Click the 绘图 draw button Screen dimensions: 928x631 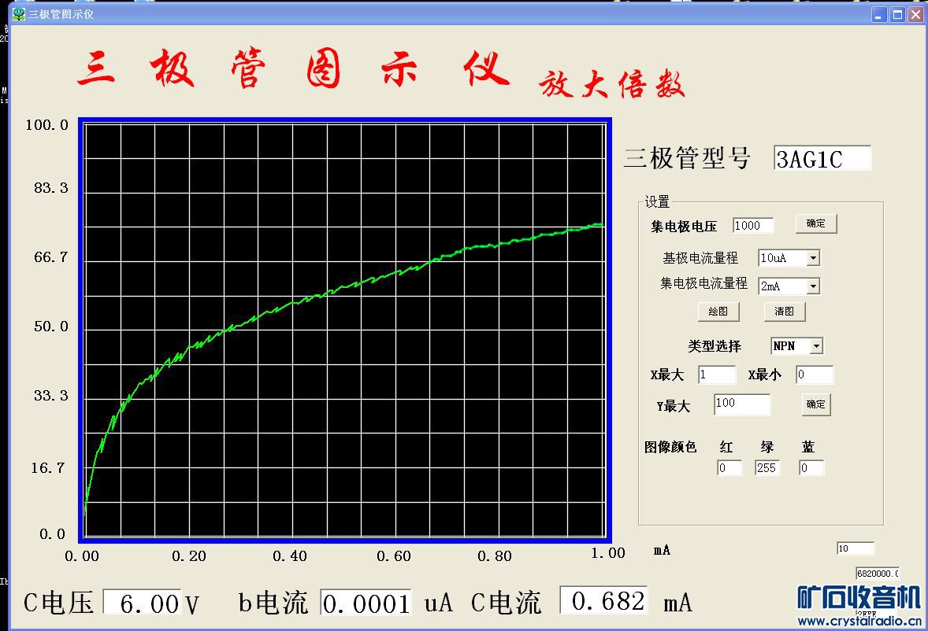pos(718,312)
